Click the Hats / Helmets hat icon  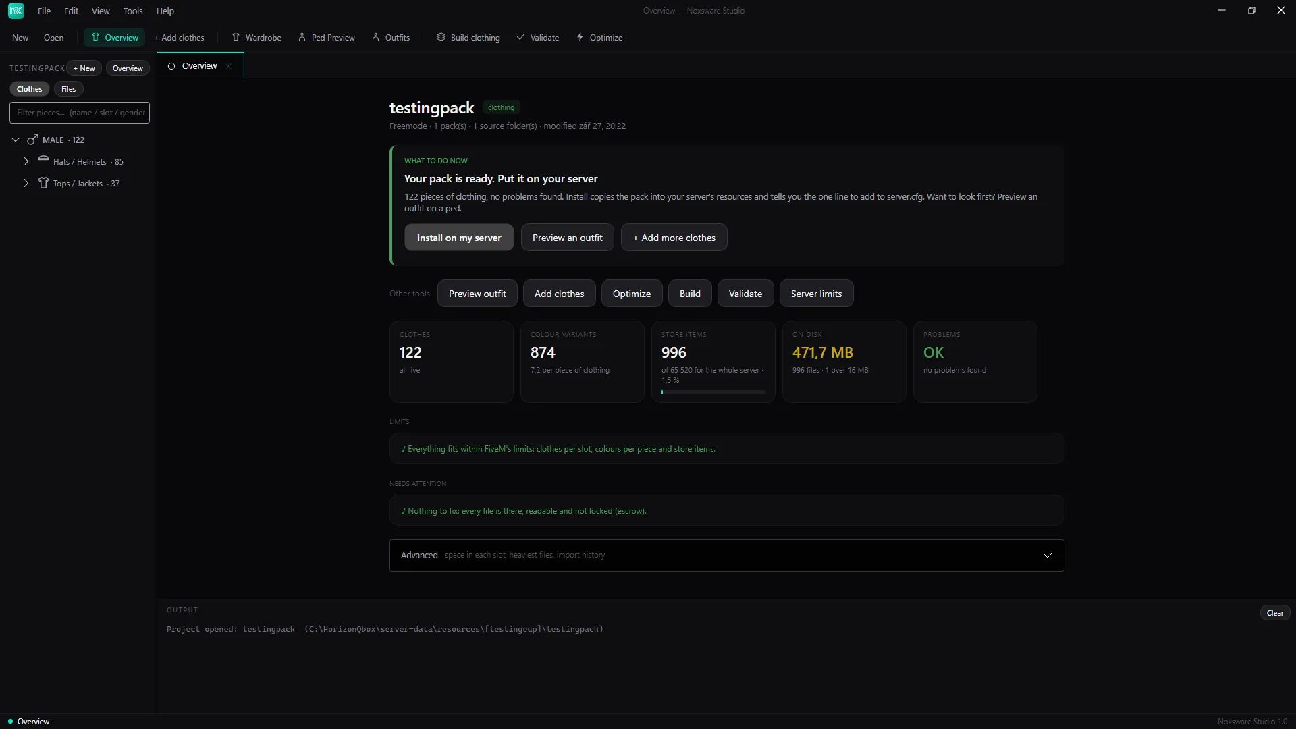[44, 160]
